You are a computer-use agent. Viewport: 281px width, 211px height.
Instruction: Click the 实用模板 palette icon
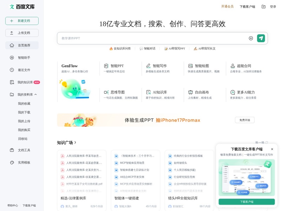[x=12, y=162]
